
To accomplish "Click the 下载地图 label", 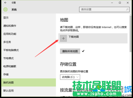I will tap(74, 37).
